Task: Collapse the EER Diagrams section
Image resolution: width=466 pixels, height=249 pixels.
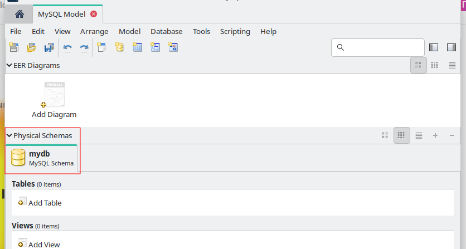Action: click(x=9, y=65)
